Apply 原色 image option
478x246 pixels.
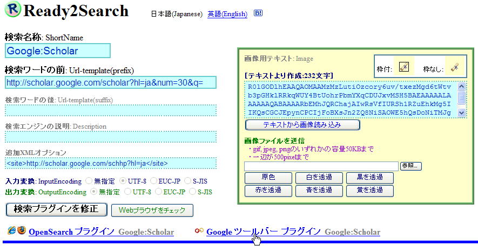[268, 178]
